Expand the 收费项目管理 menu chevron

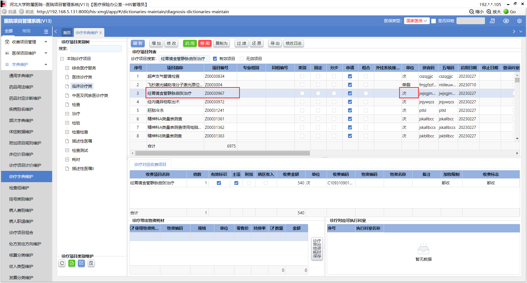[46, 42]
